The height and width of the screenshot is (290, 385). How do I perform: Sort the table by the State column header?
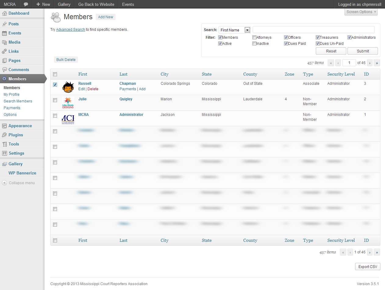click(x=207, y=74)
